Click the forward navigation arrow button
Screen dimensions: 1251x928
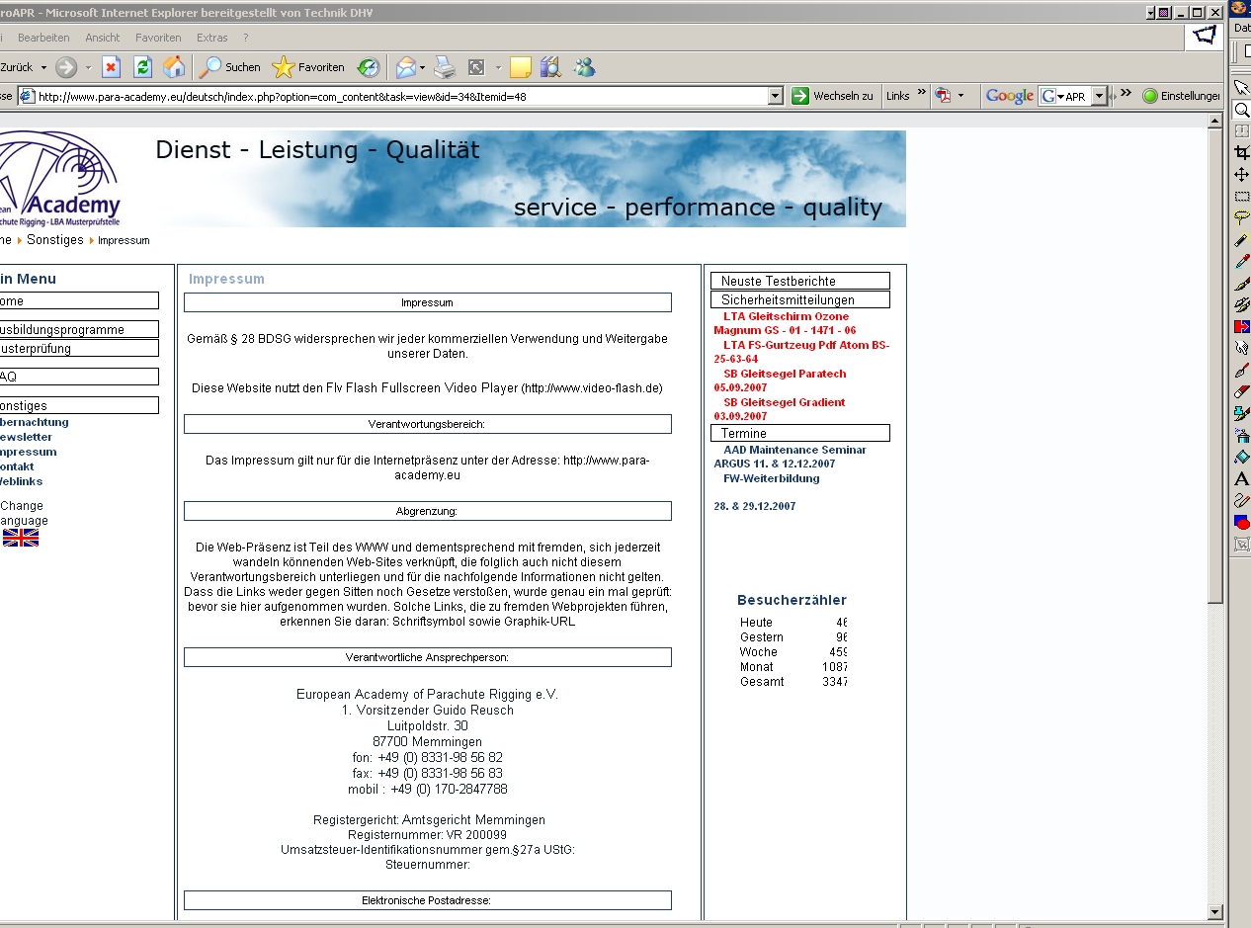[x=66, y=67]
